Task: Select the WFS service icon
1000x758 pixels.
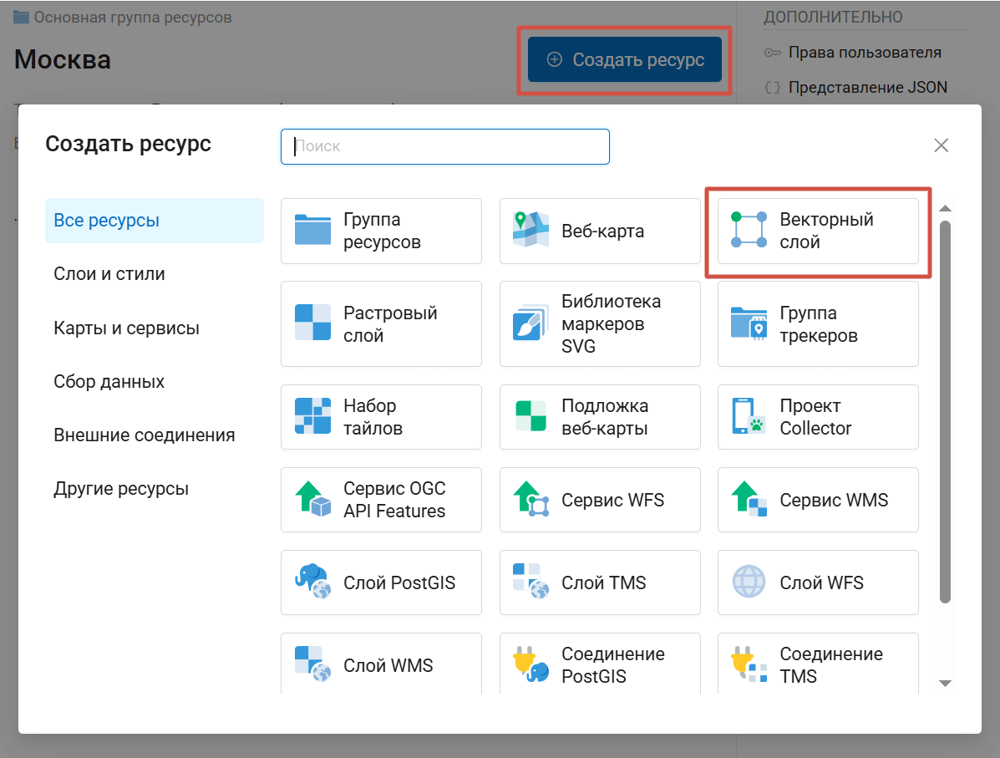Action: (x=530, y=500)
